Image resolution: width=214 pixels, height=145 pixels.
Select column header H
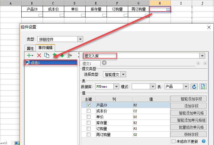coord(160,3)
